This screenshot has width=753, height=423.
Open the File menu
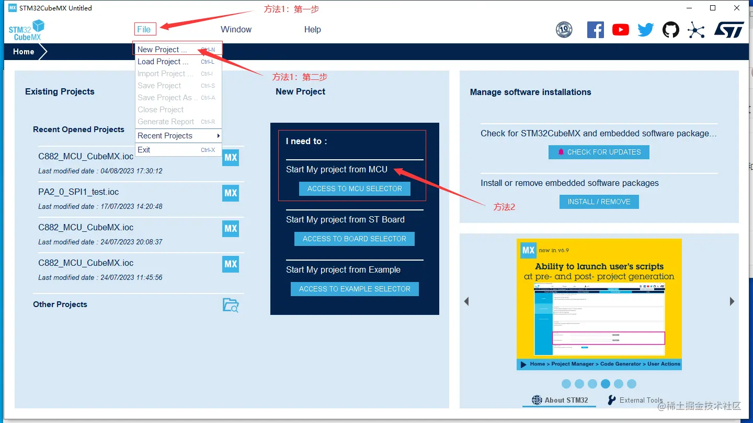click(x=144, y=30)
